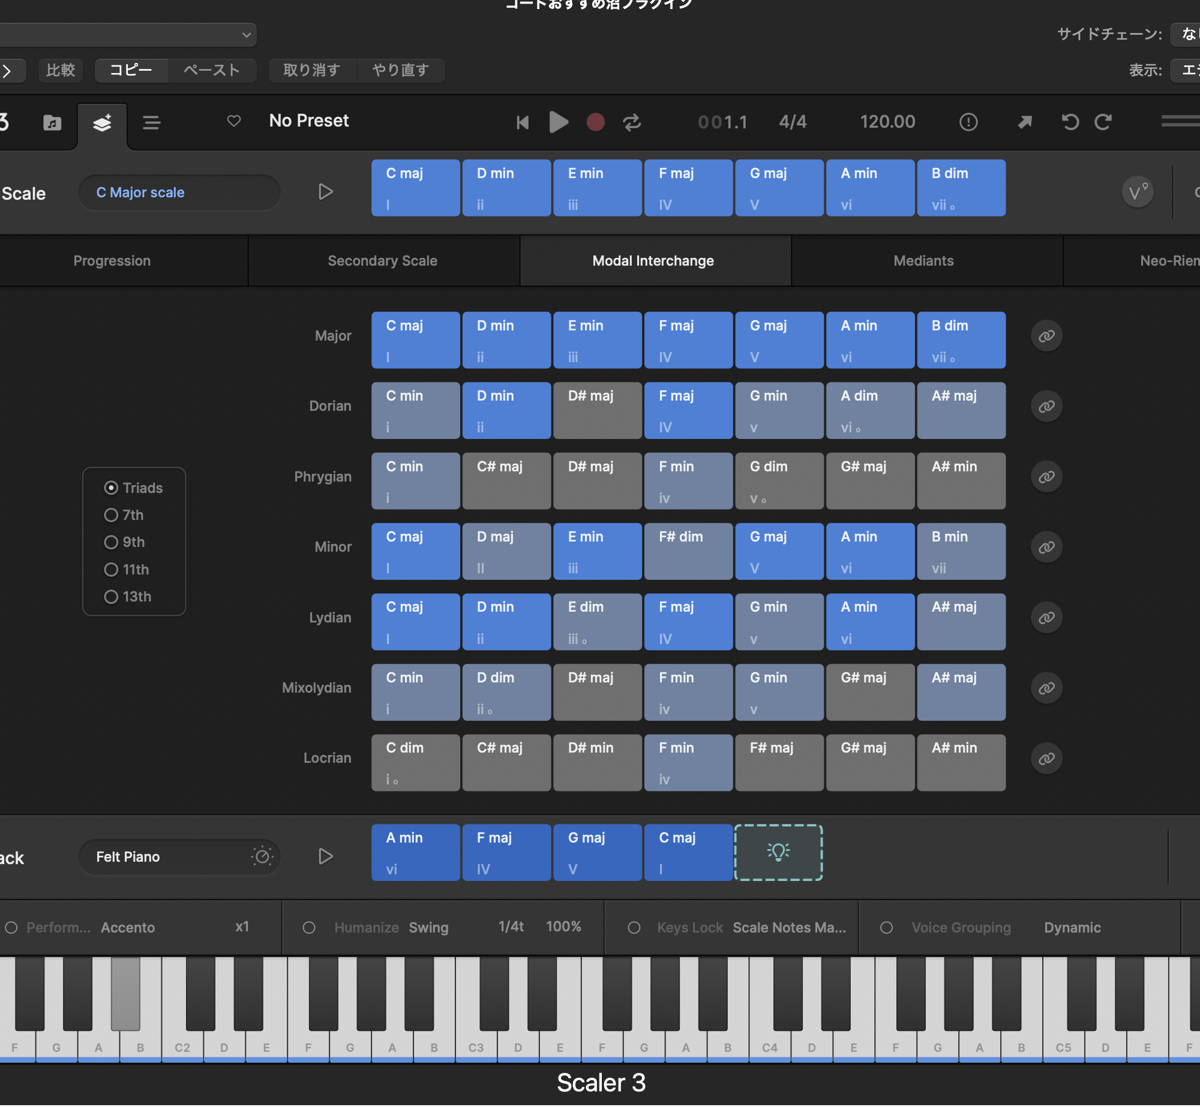Switch to Secondary Scale tab
The width and height of the screenshot is (1200, 1107).
383,261
